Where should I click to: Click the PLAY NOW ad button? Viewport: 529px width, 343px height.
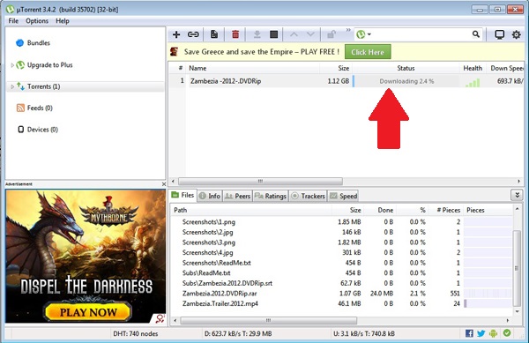(x=88, y=312)
